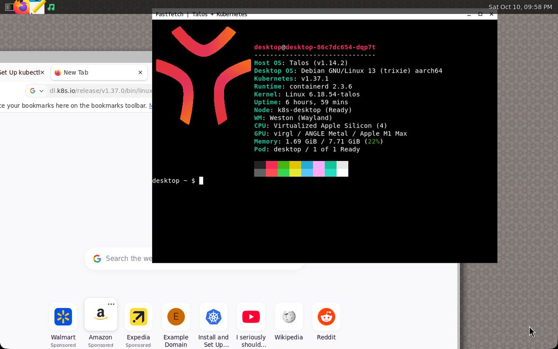This screenshot has height=349, width=558.
Task: Click the yellow swatch in terminal palette top row
Action: click(295, 165)
